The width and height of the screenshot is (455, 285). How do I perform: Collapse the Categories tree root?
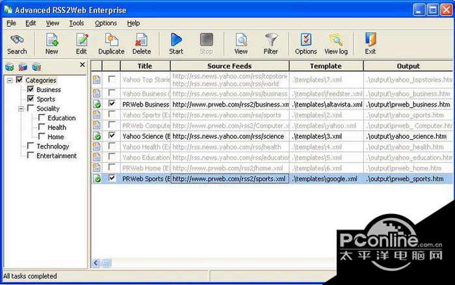[10, 80]
